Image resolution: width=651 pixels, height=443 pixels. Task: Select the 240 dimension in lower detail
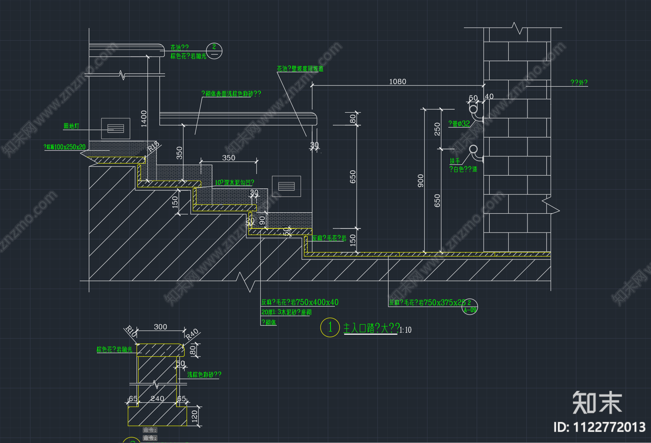(x=157, y=399)
